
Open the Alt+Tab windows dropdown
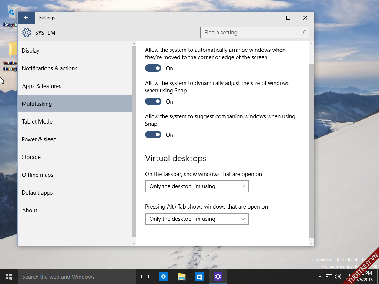pos(197,219)
